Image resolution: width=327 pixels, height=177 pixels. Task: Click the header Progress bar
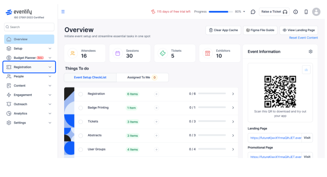221,12
